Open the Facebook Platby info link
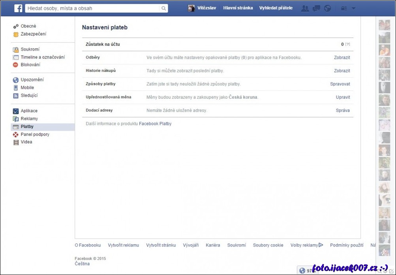Image resolution: width=396 pixels, height=275 pixels. point(155,124)
